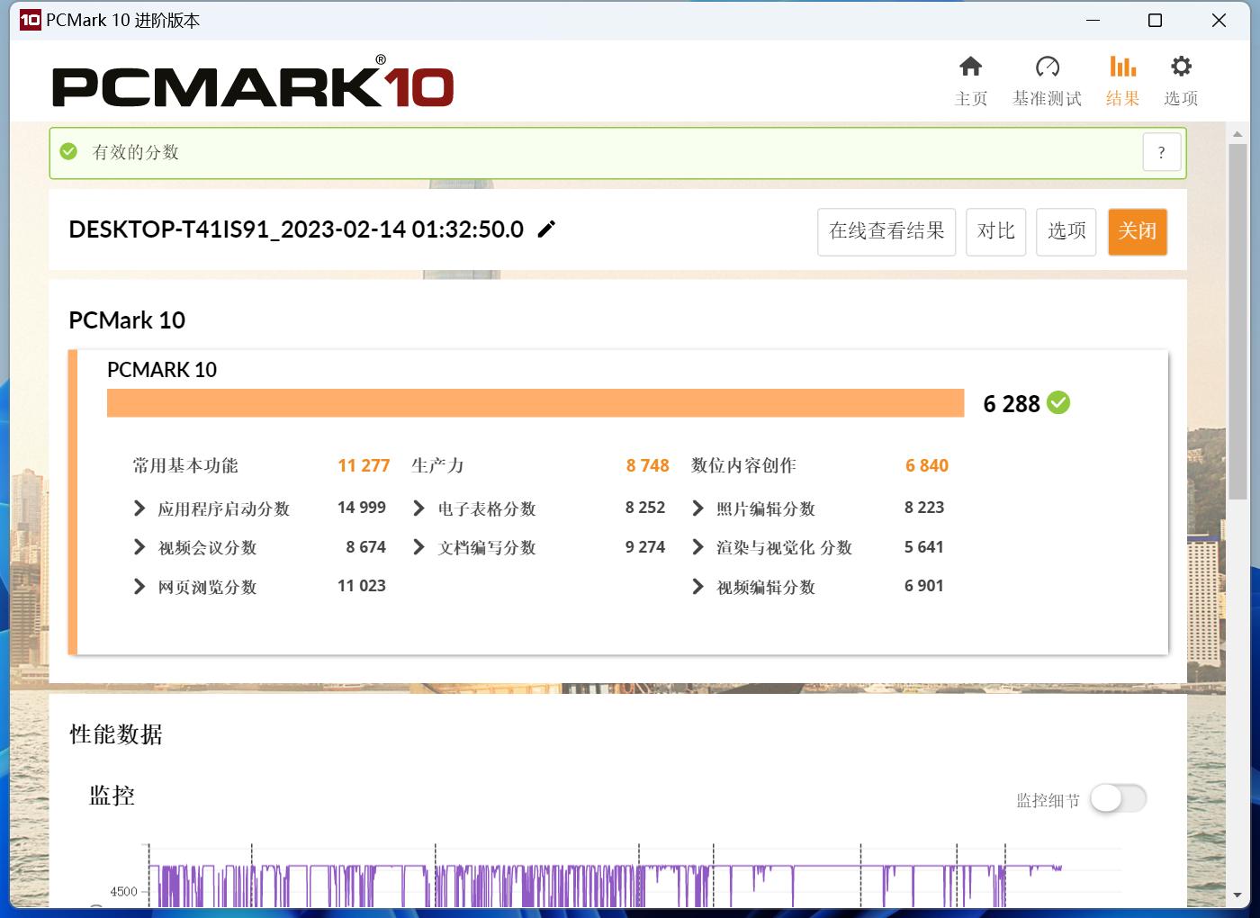
Task: Click the 选项 button next to 对比
Action: point(1066,231)
